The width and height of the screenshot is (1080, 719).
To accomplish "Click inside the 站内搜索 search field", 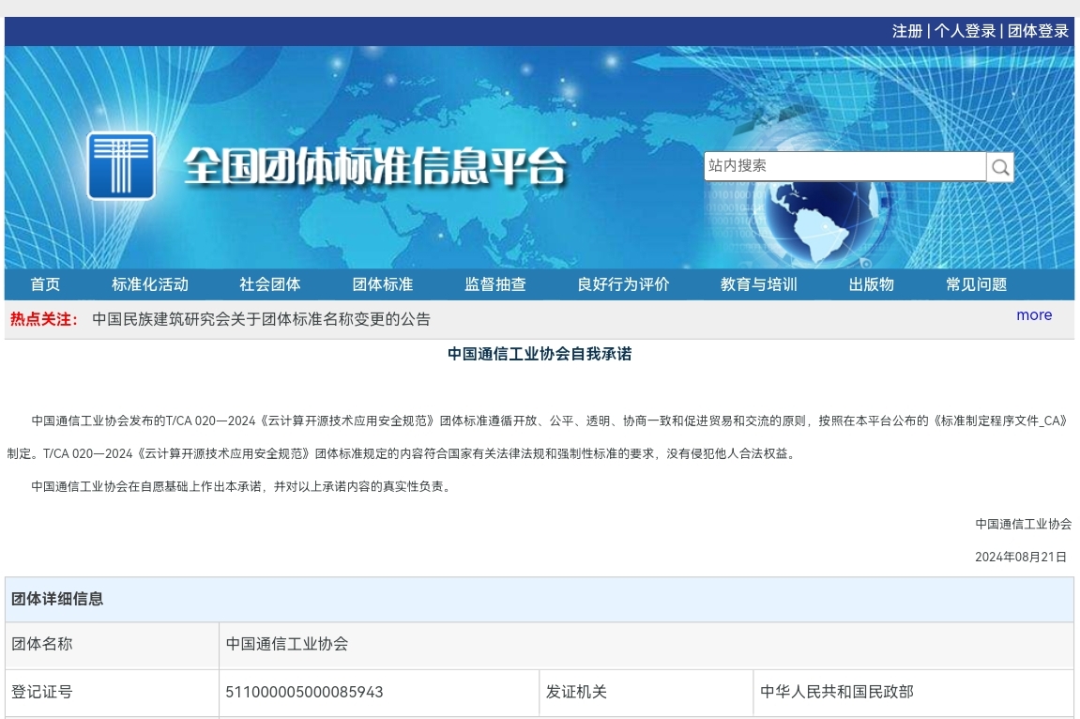I will coord(844,166).
